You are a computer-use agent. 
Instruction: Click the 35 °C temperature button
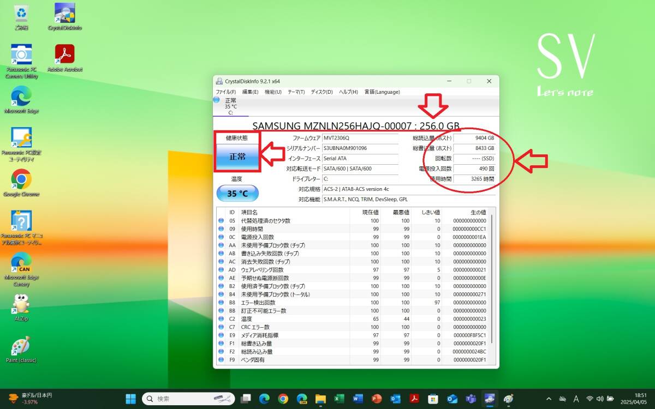click(237, 193)
